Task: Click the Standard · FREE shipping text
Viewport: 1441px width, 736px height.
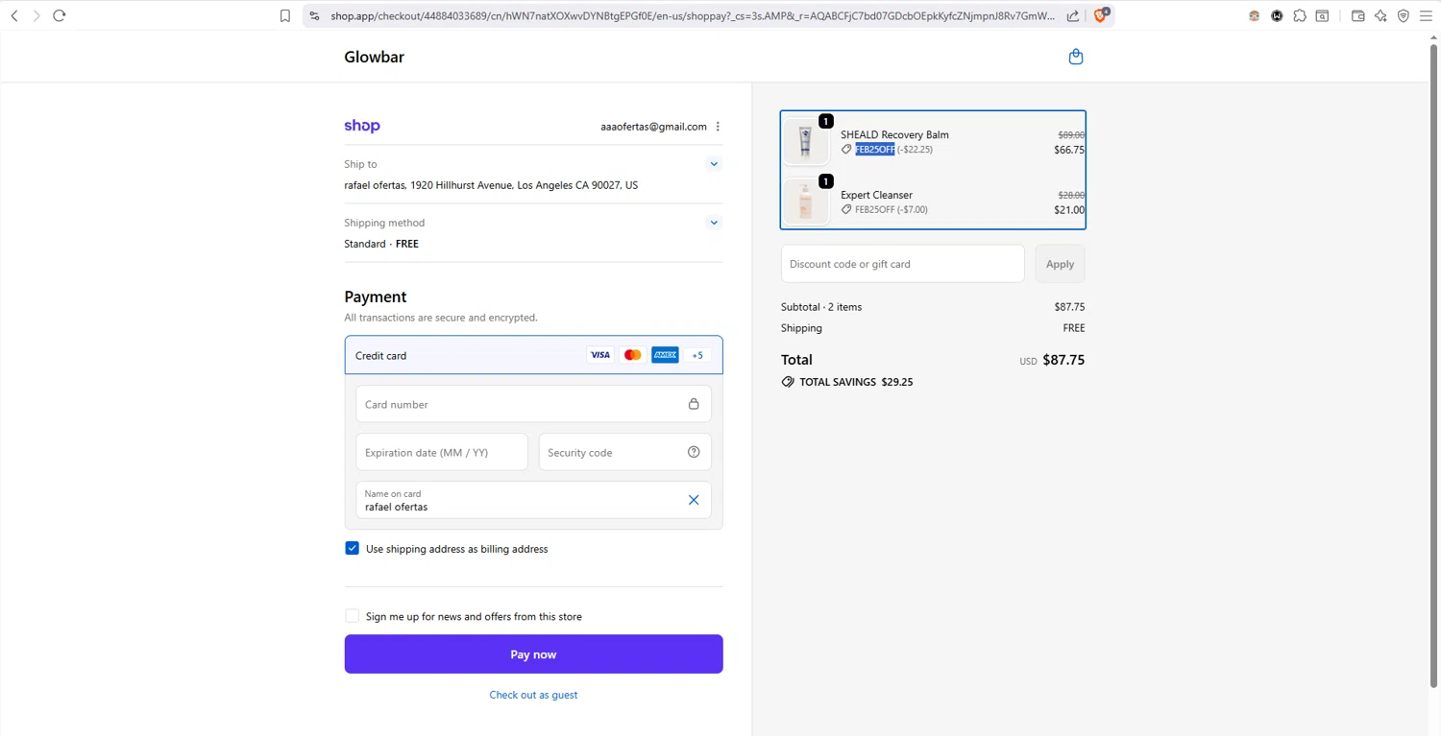Action: coord(381,244)
